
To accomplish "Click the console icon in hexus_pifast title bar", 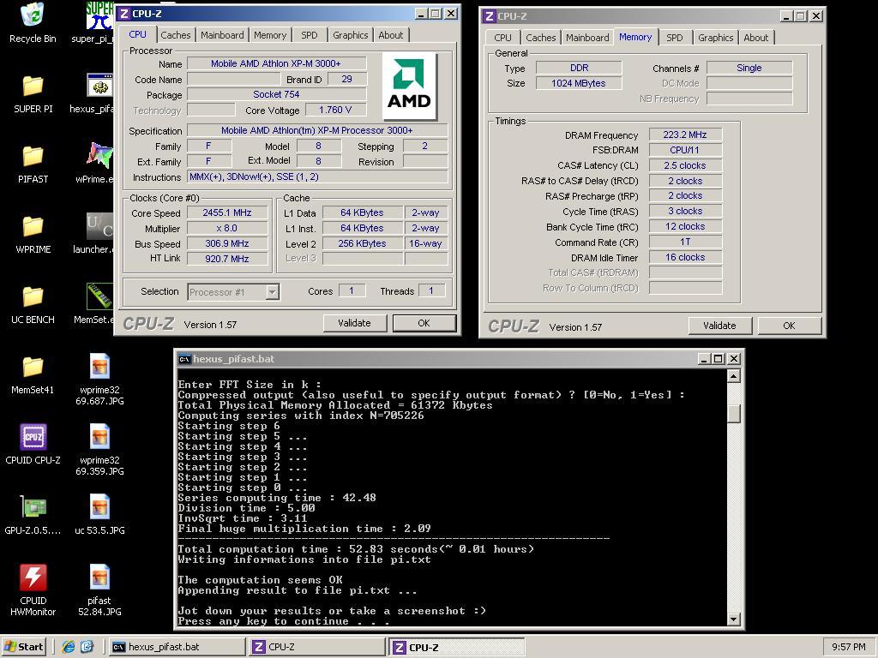I will (x=184, y=359).
